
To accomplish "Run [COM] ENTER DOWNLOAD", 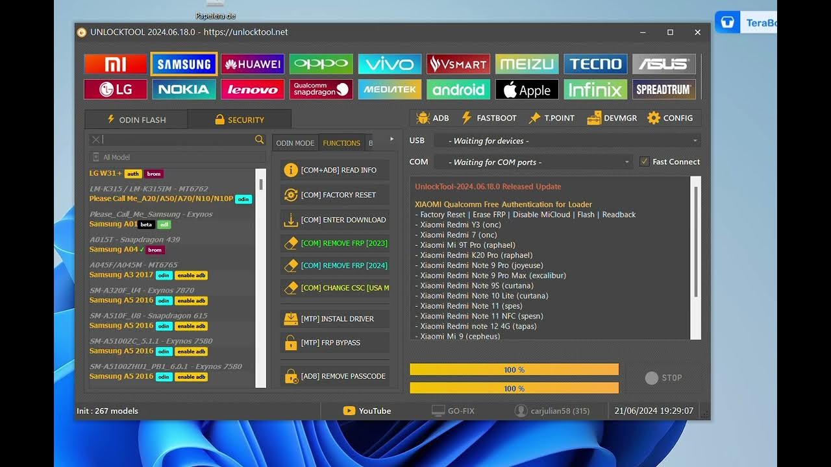I will (335, 220).
